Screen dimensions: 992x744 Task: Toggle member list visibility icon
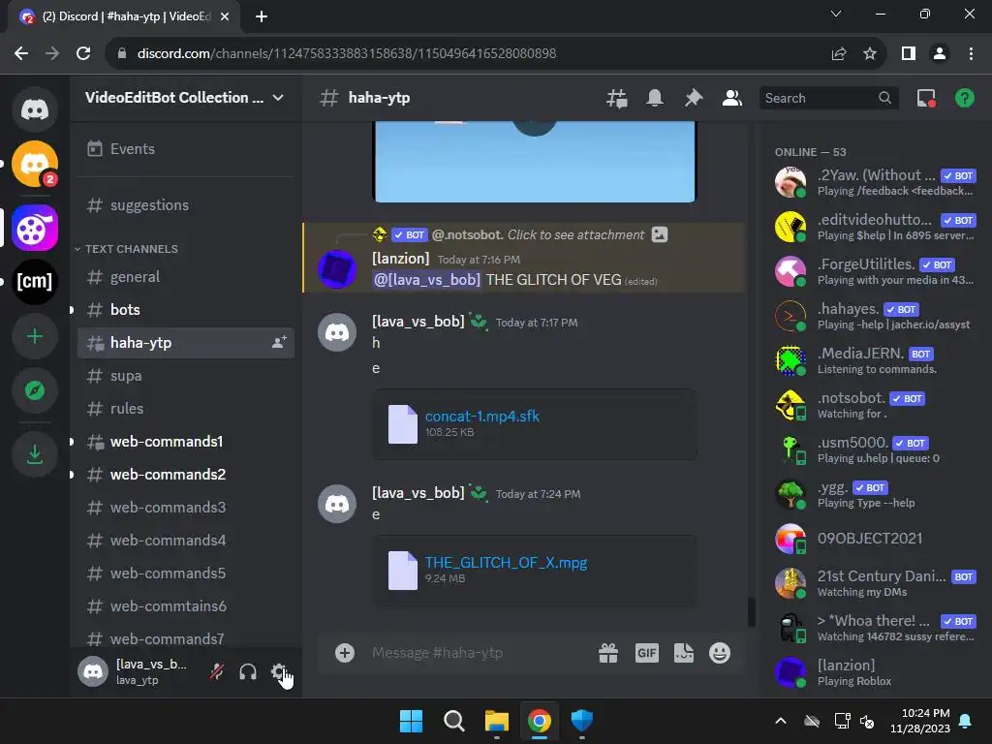pos(732,98)
